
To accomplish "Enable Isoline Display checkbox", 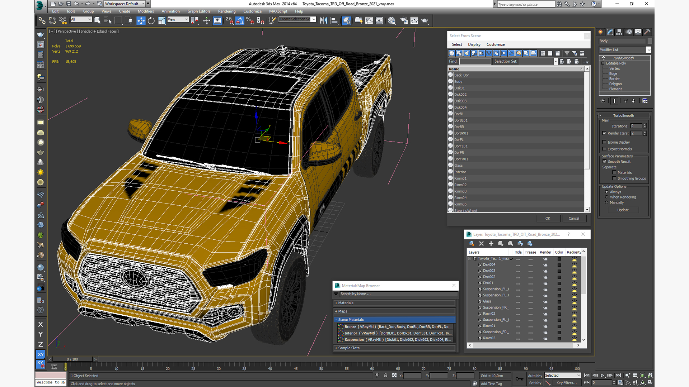I will (x=604, y=142).
